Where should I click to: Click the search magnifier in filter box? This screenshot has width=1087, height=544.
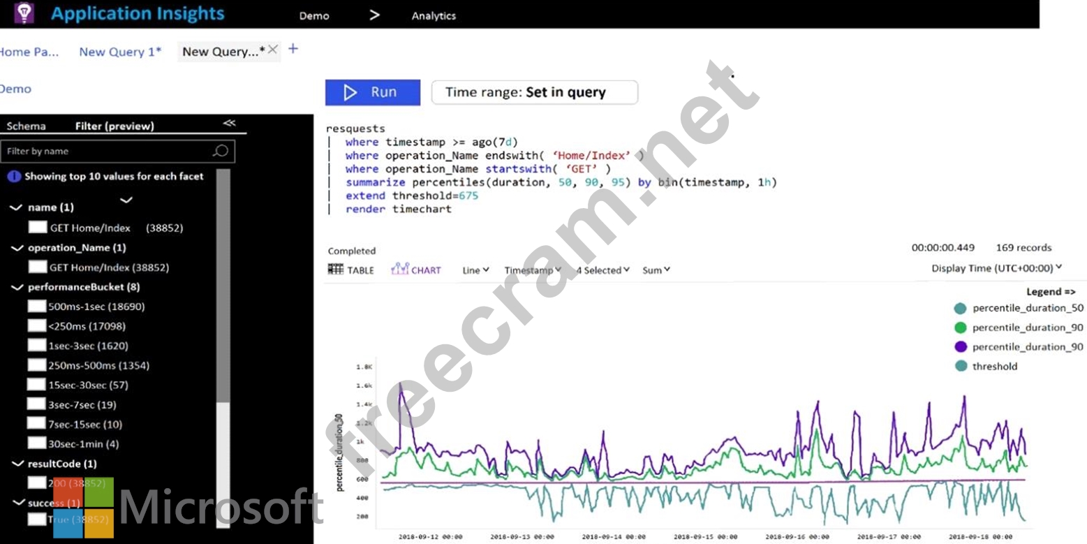click(x=220, y=151)
